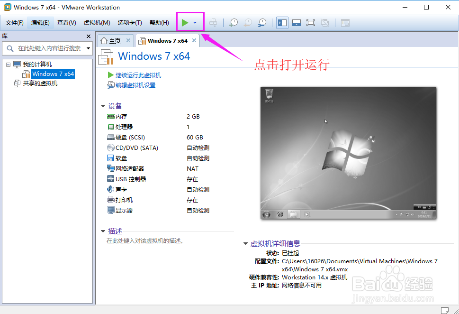Open the 编辑(E) menu
459x314 pixels.
(40, 23)
